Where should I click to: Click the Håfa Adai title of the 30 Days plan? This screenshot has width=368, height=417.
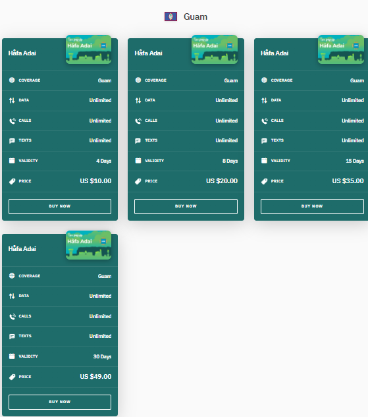click(22, 248)
